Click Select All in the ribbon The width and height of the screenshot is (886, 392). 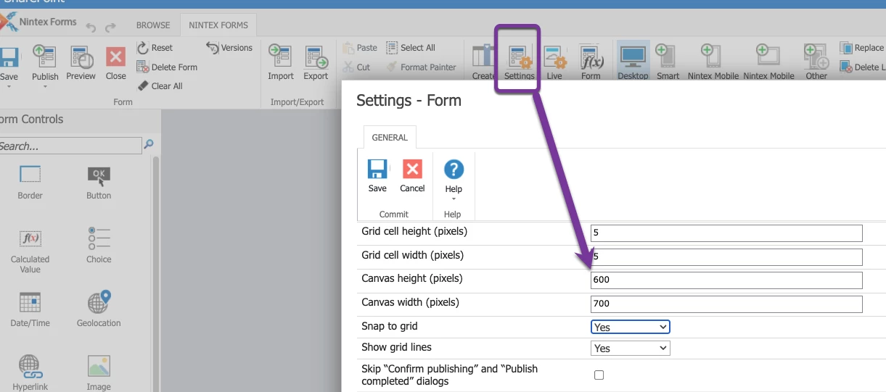pos(411,48)
